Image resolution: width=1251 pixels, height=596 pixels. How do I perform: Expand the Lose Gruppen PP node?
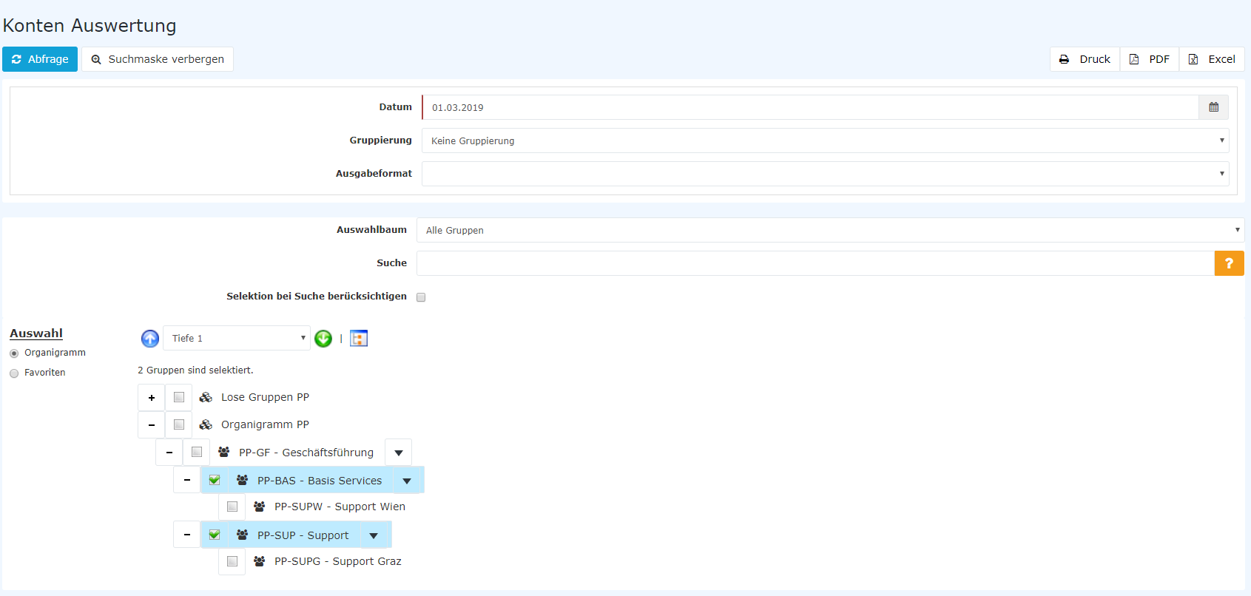pyautogui.click(x=151, y=397)
